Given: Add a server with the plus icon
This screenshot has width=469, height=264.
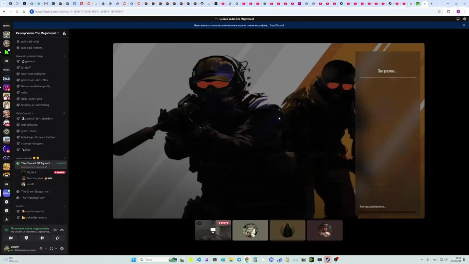Looking at the screenshot, I should [x=7, y=202].
